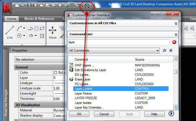The width and height of the screenshot is (196, 121).
Task: Select the Line tool in the ribbon
Action: click(x=10, y=33)
